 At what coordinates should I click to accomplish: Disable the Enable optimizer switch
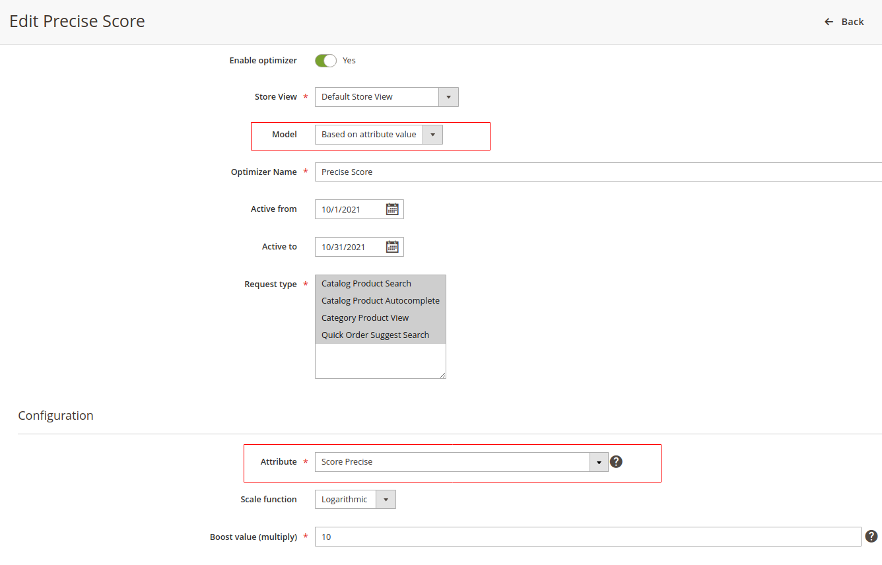[325, 60]
